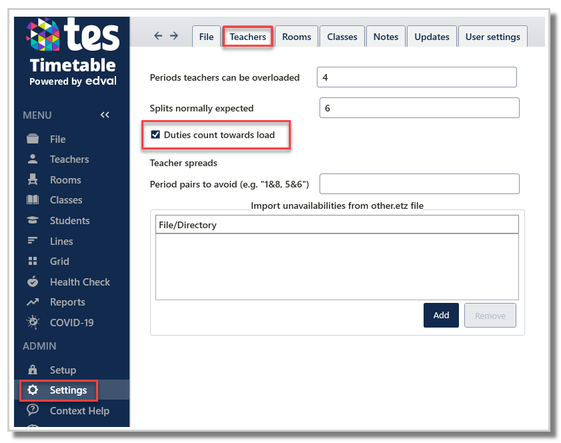Collapse the menu with double chevron
The height and width of the screenshot is (443, 561).
(x=105, y=115)
